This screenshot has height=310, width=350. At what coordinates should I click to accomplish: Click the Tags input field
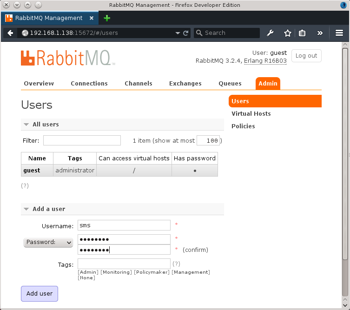pos(124,264)
